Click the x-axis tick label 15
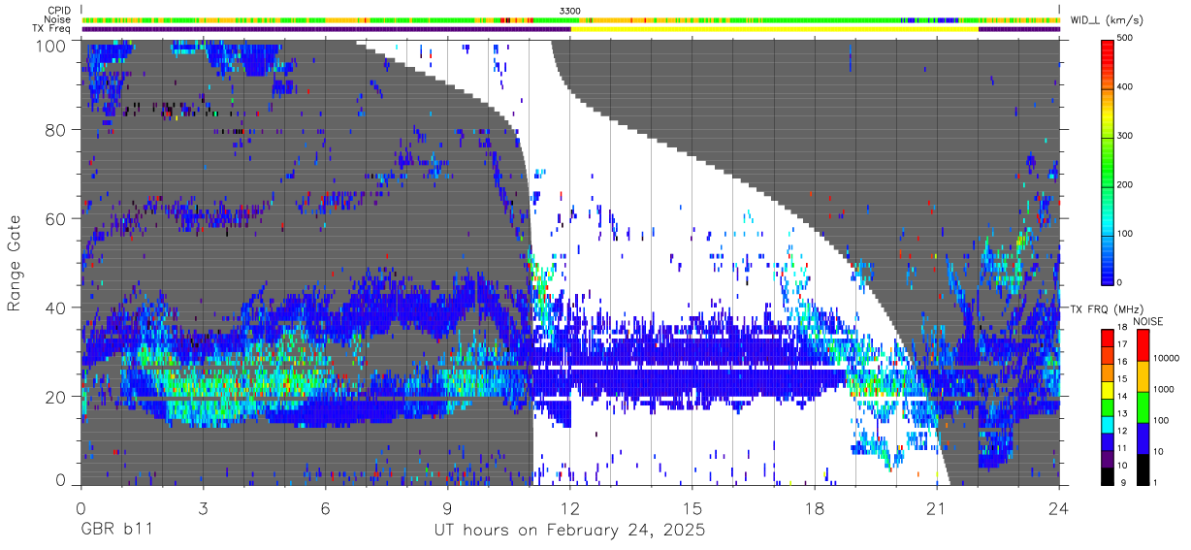This screenshot has height=550, width=1191. [x=692, y=507]
